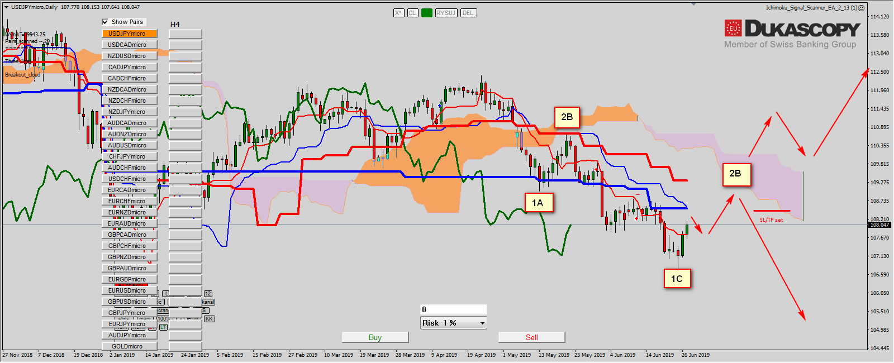894x363 pixels.
Task: Select the highlighted USDJPYmicro pair button
Action: coord(129,34)
